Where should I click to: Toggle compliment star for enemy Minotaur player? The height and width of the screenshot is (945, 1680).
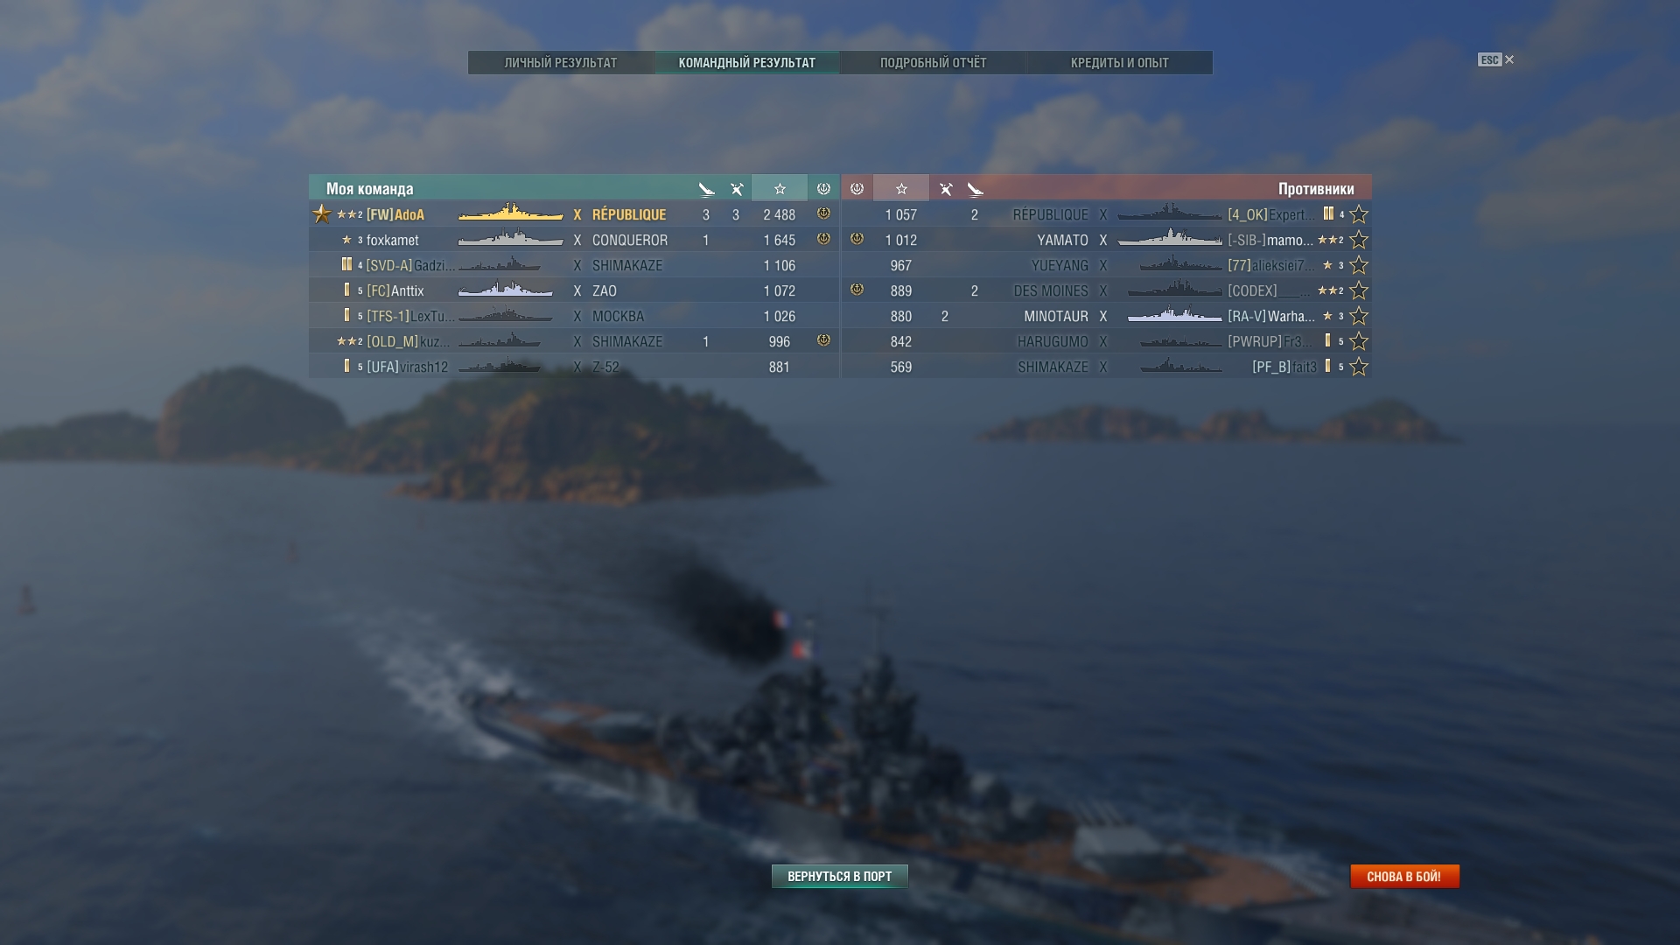coord(1358,316)
